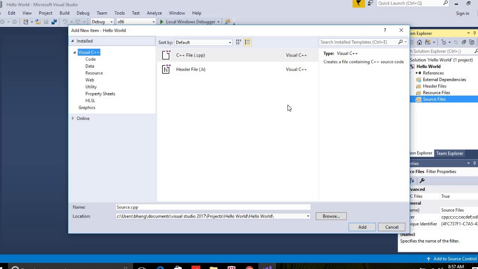
Task: Click the Undo toolbar icon
Action: pyautogui.click(x=65, y=22)
